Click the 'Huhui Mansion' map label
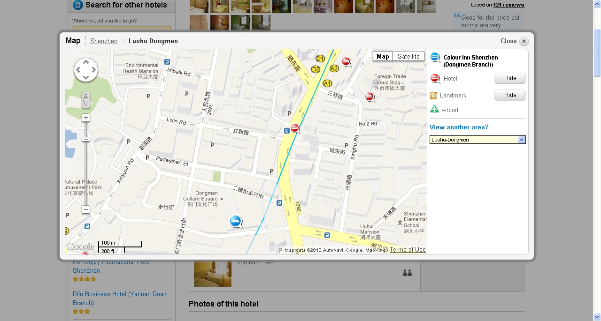Viewport: 601px width, 321px height. coord(370,231)
